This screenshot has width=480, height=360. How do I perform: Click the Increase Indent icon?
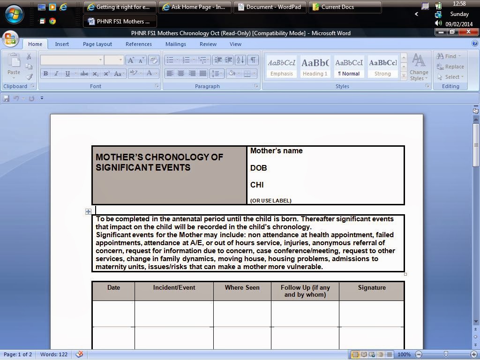coord(228,60)
